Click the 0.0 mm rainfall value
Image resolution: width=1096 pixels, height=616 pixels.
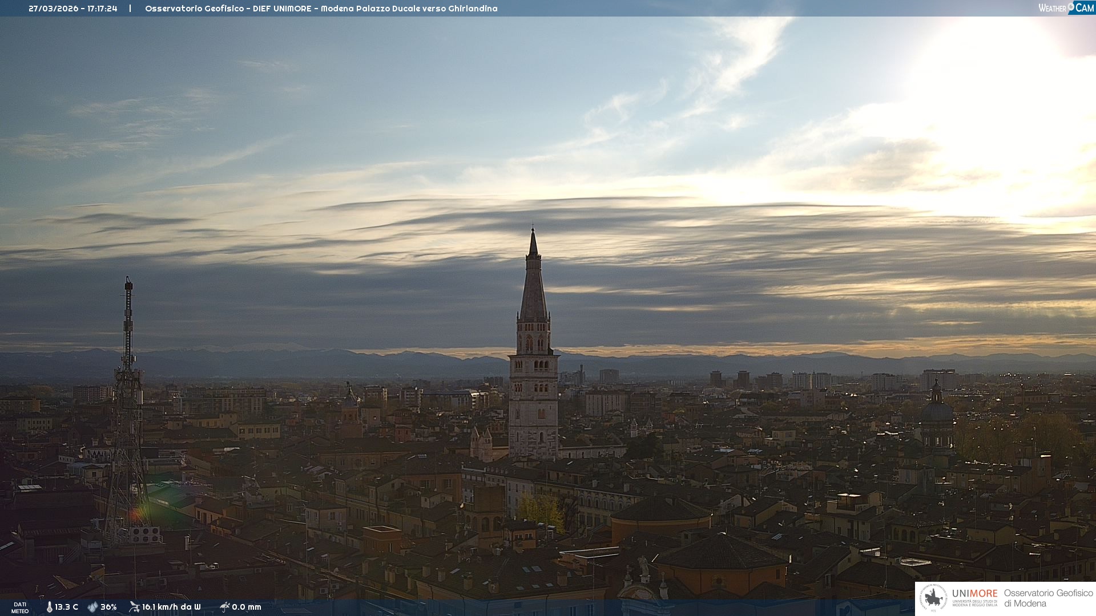[247, 607]
